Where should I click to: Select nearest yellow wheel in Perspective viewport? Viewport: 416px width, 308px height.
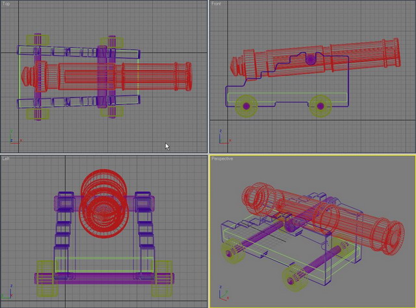click(295, 279)
